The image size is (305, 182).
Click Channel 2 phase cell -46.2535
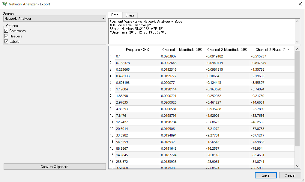272,122
